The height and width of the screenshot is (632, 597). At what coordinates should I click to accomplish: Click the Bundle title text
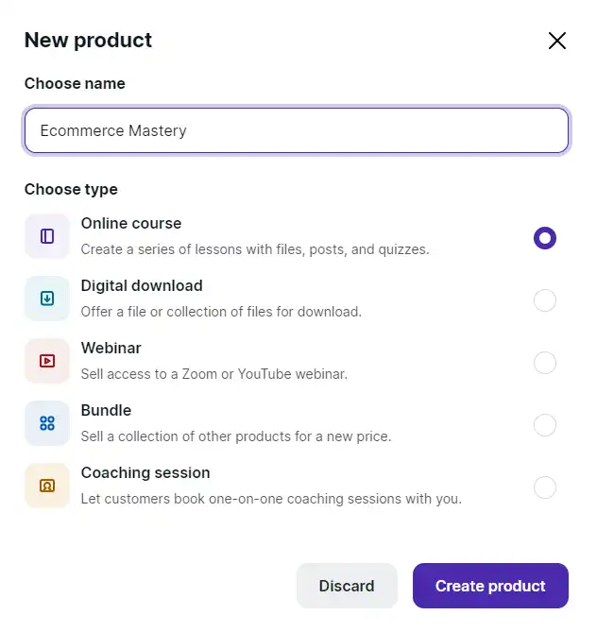(x=106, y=410)
